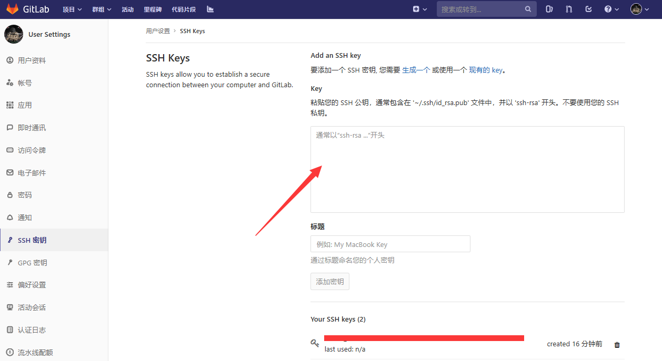This screenshot has height=361, width=662.
Task: Click the search magnifier icon
Action: 528,8
